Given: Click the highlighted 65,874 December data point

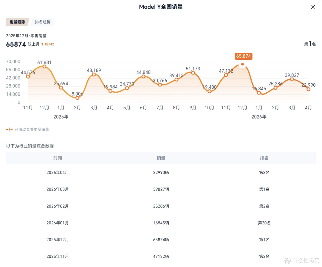Looking at the screenshot, I should pos(242,64).
